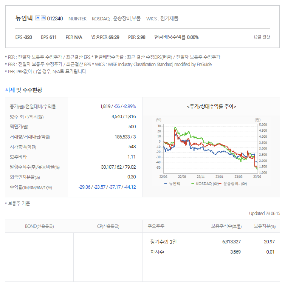
Task: Click the foreign ownership value 0.30
Action: click(132, 177)
